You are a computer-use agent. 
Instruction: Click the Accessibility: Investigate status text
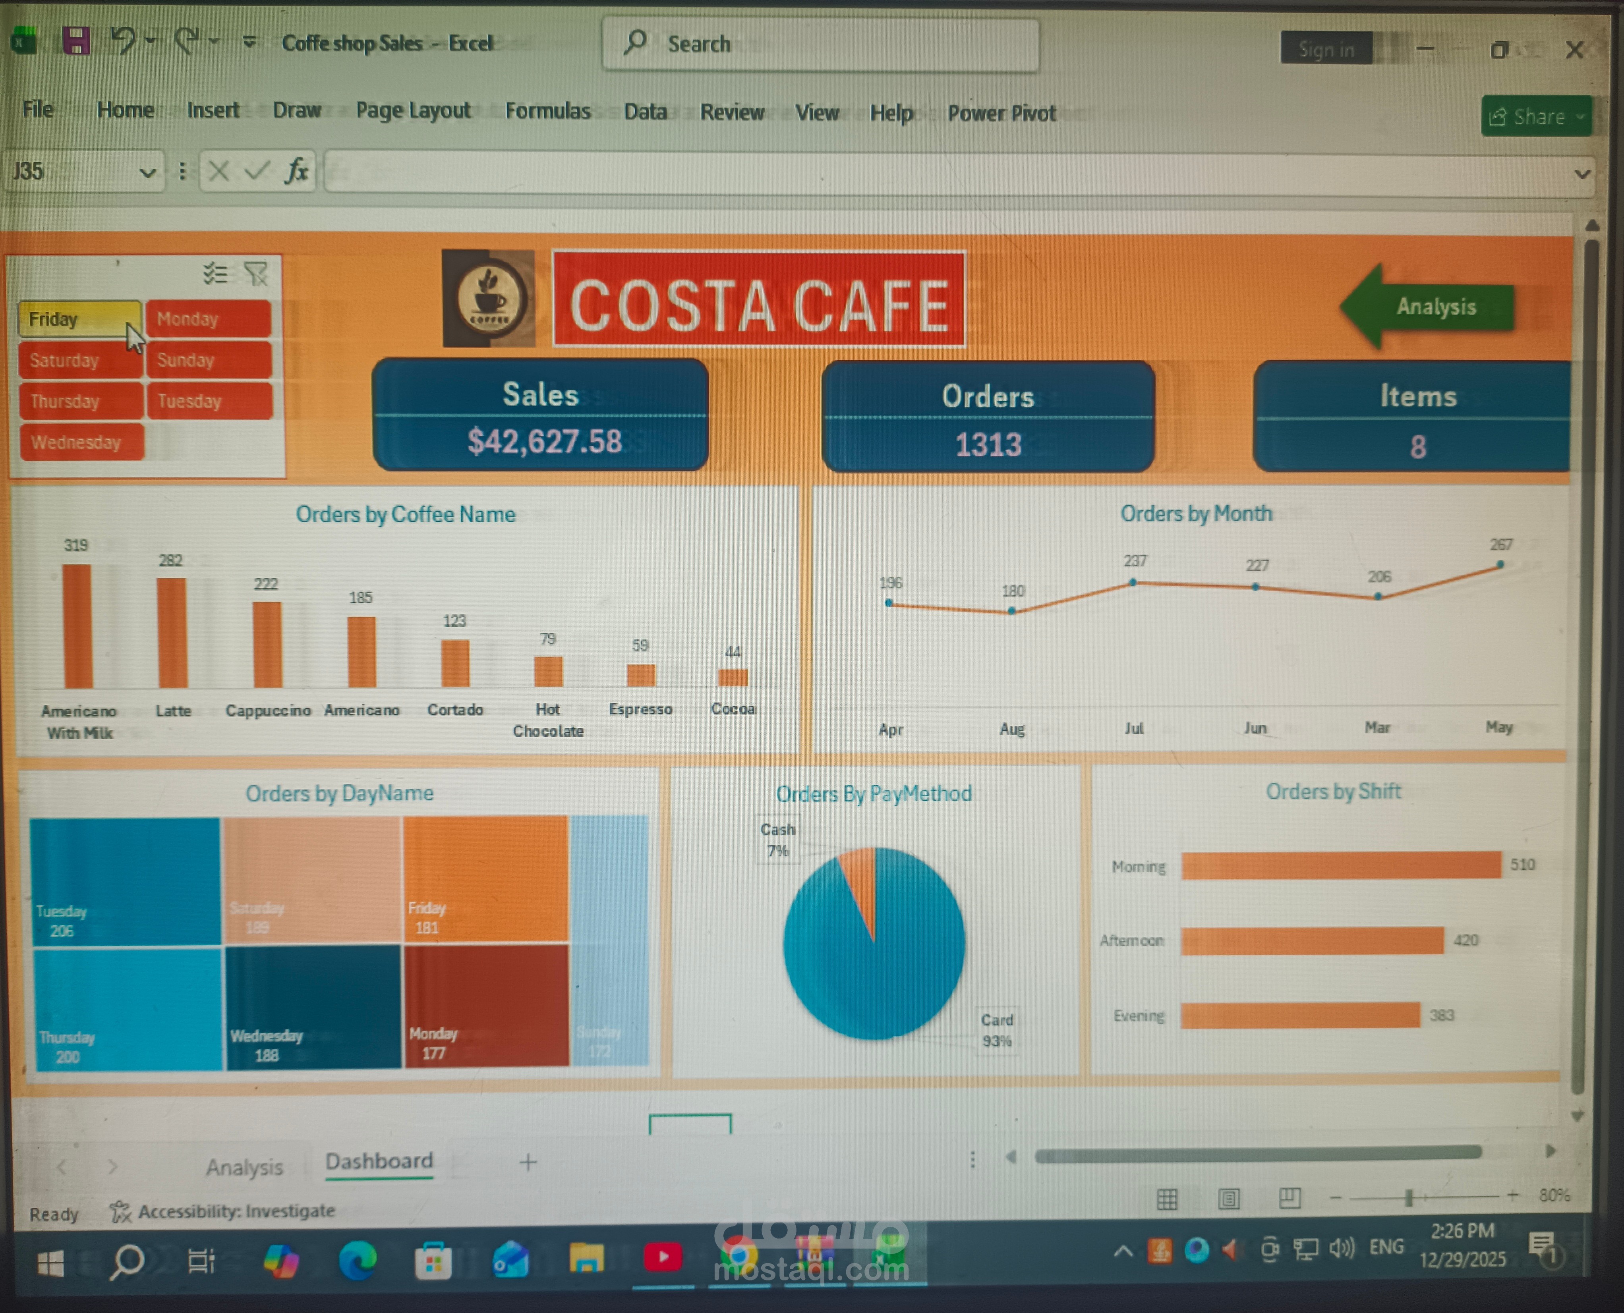236,1211
